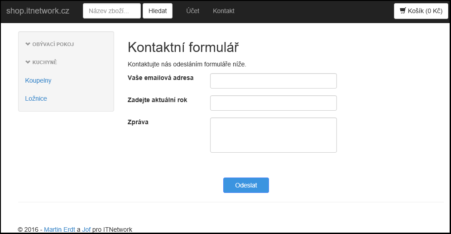Open the Jof footer link

click(86, 229)
